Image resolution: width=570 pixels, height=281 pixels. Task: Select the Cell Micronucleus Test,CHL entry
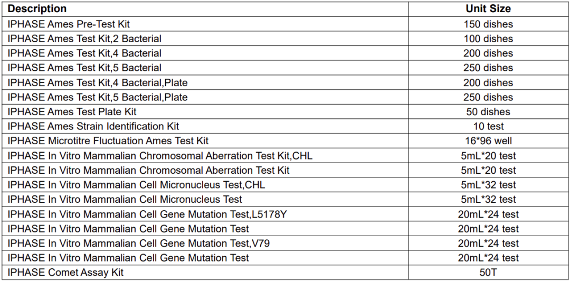(x=136, y=185)
